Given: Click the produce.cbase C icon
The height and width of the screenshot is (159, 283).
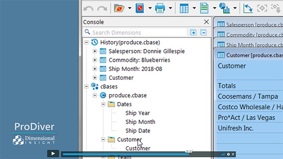Looking at the screenshot, I should point(103,95).
